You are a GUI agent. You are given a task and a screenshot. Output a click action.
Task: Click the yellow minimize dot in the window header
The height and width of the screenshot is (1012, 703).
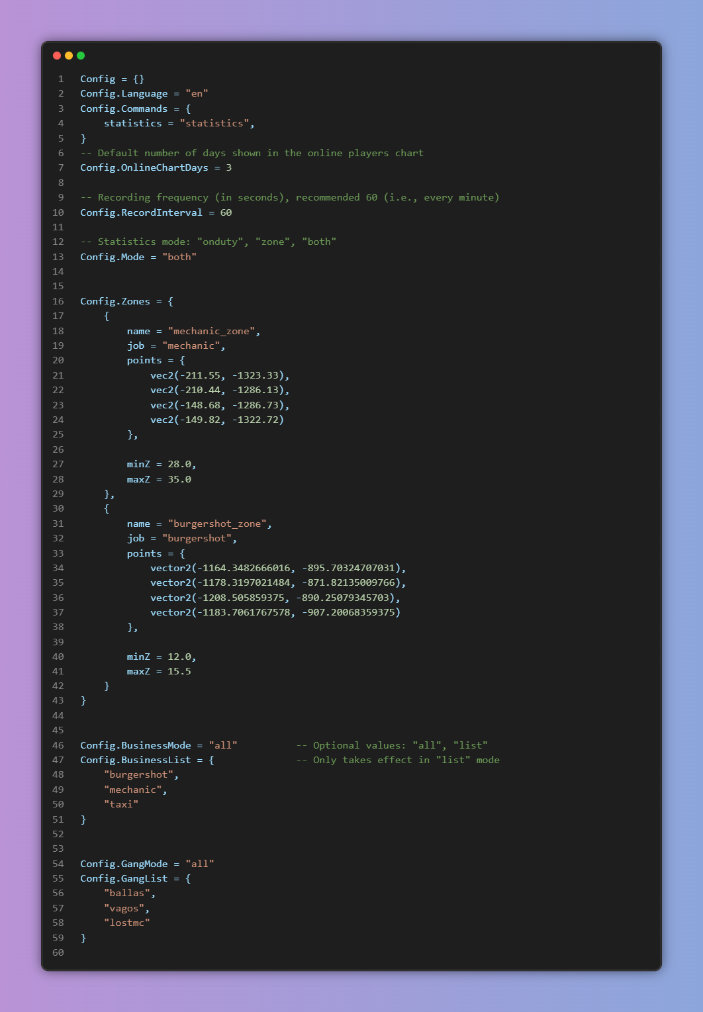click(x=69, y=56)
